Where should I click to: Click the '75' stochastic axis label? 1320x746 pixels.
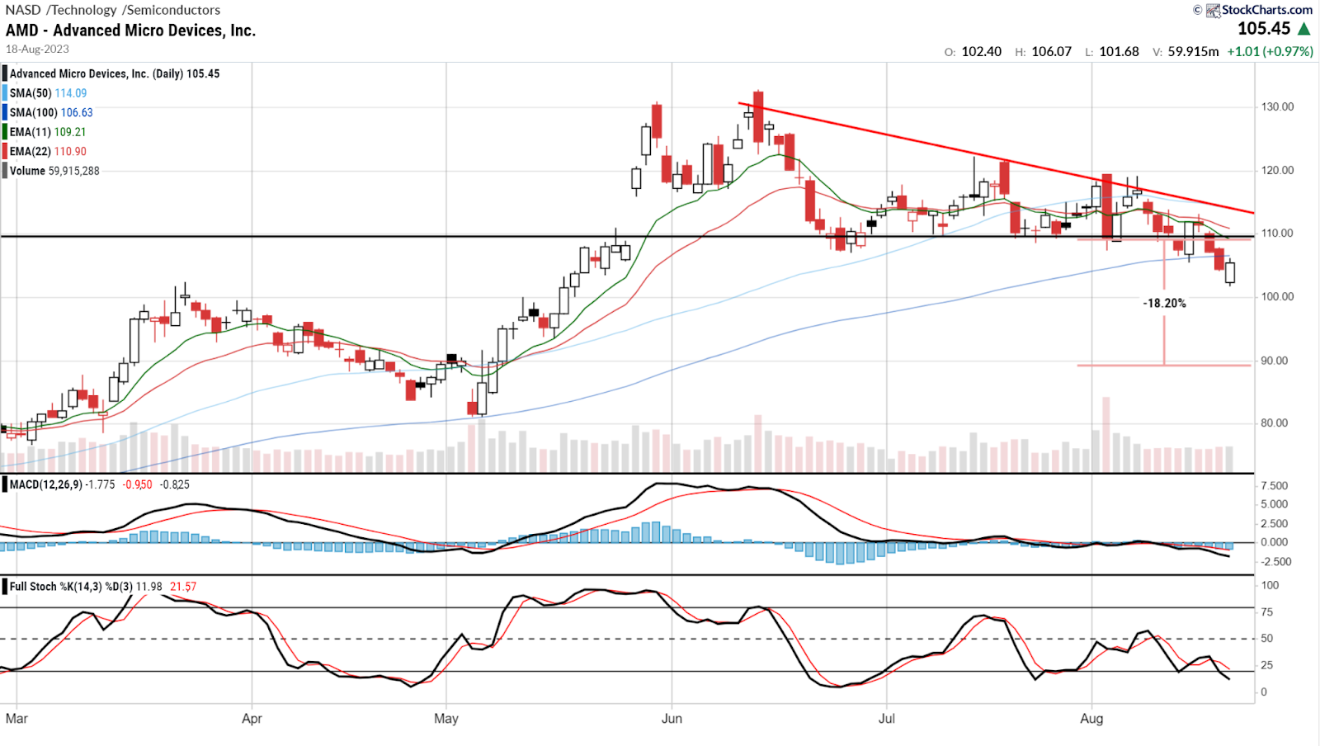click(1267, 612)
